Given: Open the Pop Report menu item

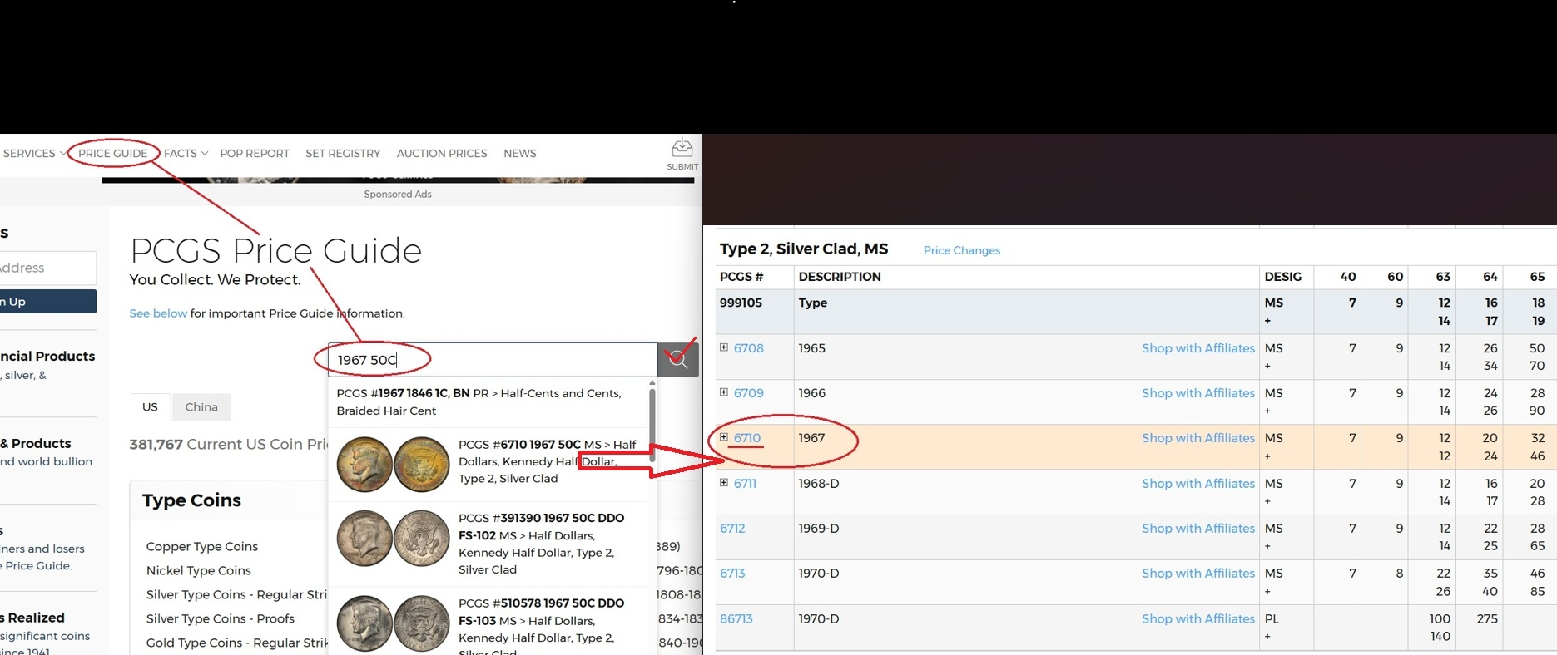Looking at the screenshot, I should point(255,154).
